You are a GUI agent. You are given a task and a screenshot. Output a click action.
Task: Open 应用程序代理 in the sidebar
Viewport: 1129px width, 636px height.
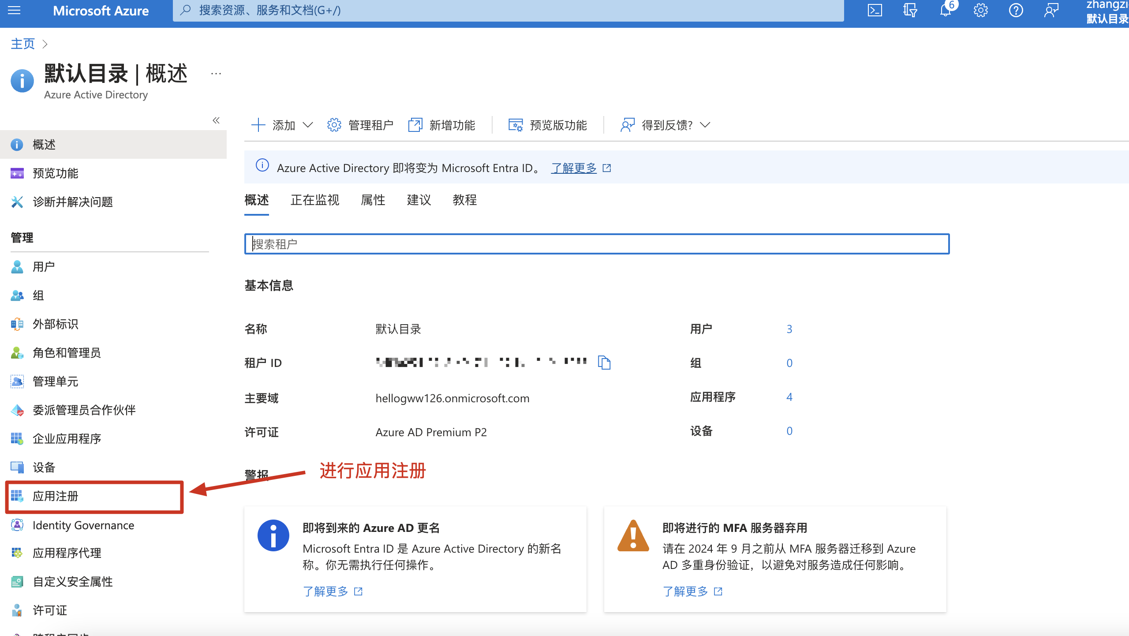point(113,553)
